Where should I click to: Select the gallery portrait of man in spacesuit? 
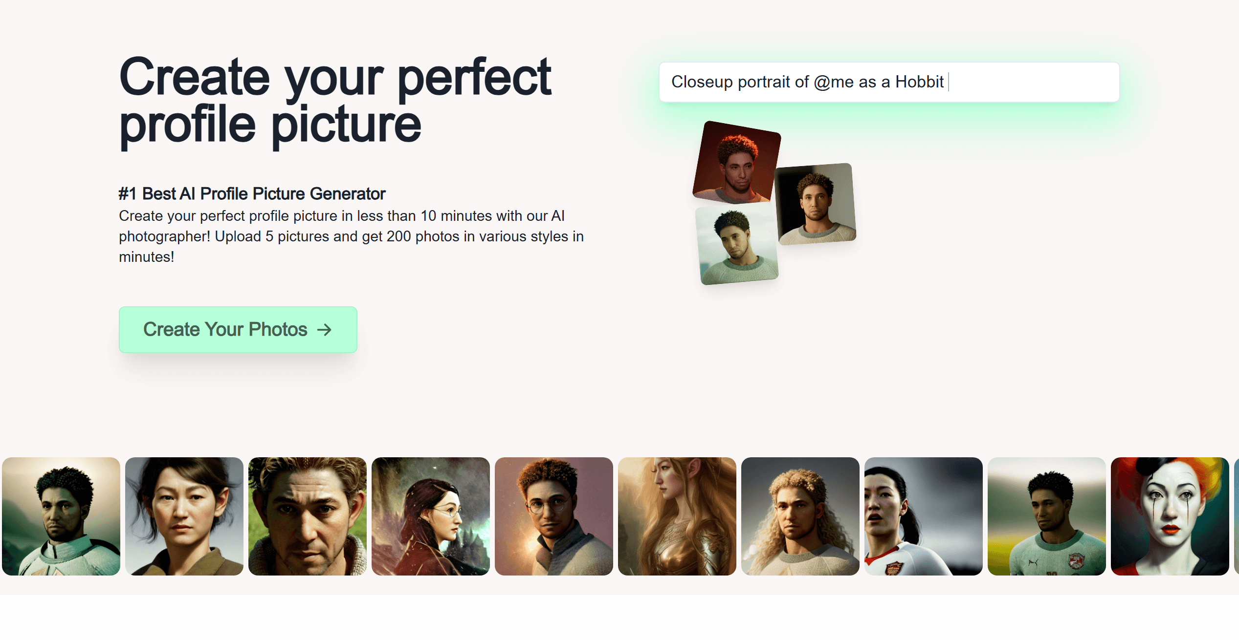tap(61, 516)
